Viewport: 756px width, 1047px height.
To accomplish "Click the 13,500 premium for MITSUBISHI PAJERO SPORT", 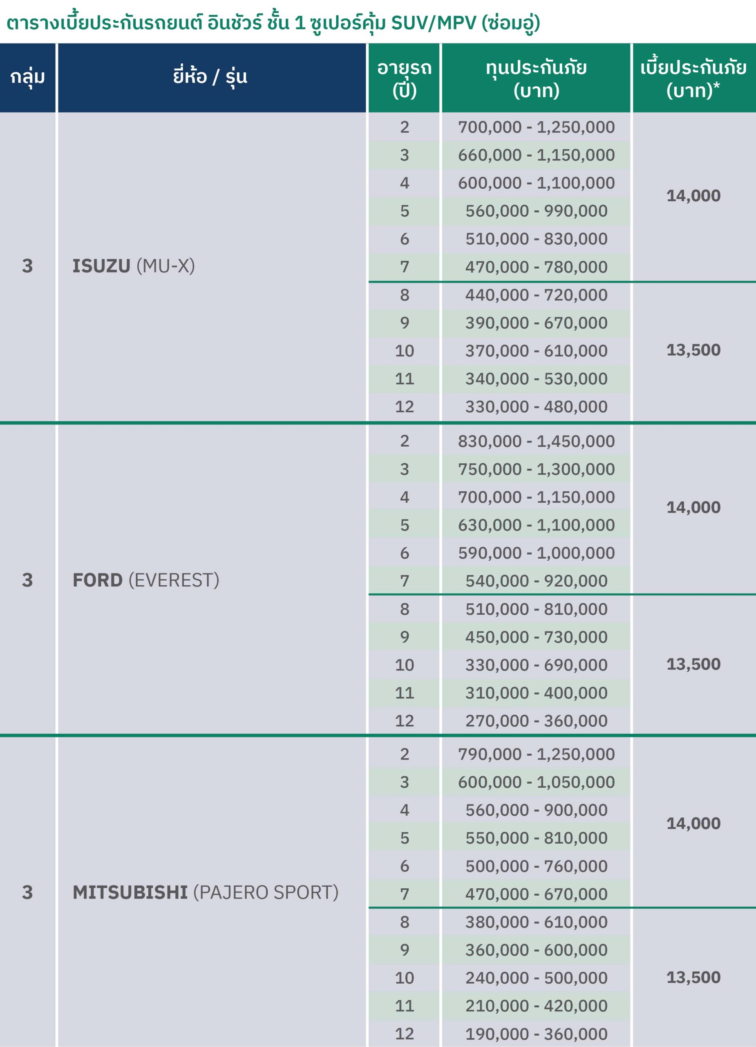I will (x=694, y=977).
